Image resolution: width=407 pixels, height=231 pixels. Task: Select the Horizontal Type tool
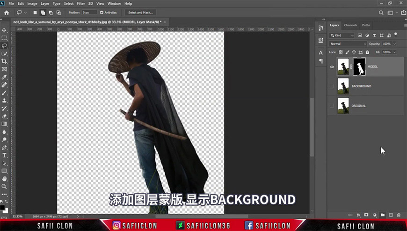(x=4, y=155)
